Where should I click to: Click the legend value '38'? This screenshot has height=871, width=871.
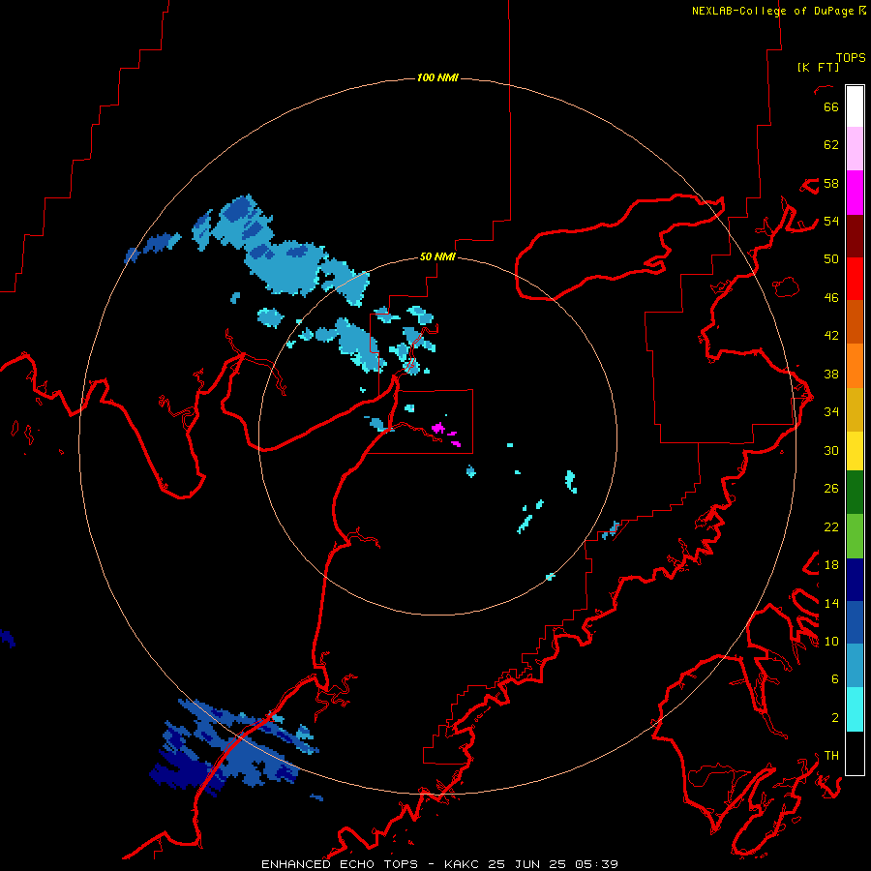[831, 374]
